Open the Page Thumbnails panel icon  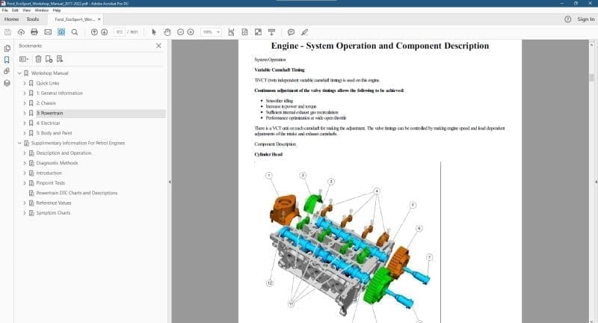point(7,48)
